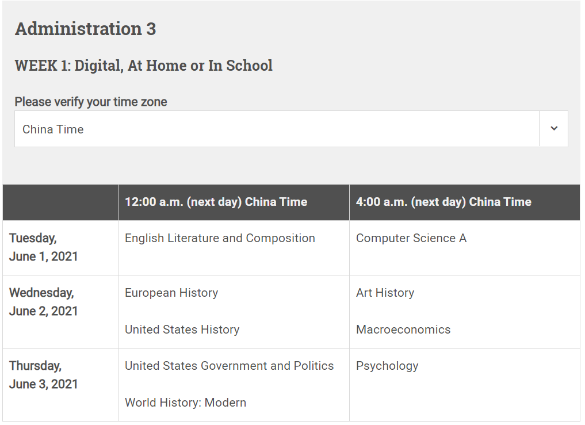Click the World History: Modern entry
Screen dimensions: 585x425
point(185,403)
